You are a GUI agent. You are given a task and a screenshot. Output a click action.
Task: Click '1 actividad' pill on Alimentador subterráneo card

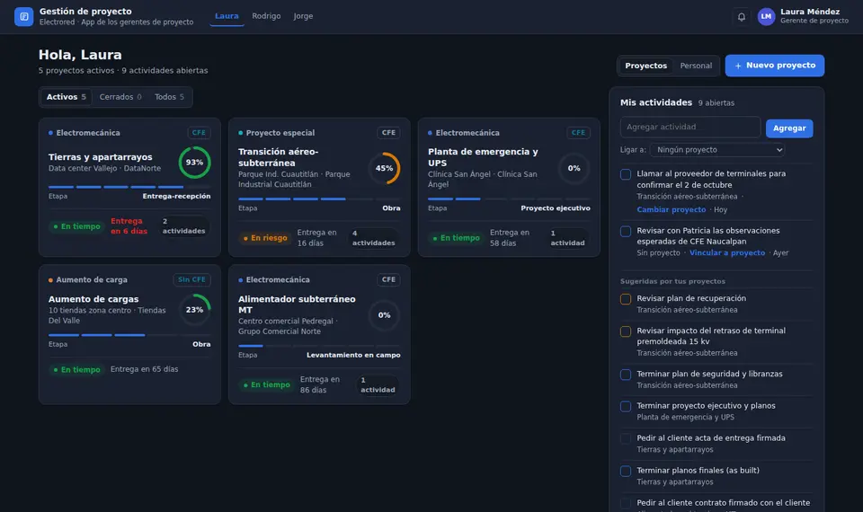click(x=378, y=384)
